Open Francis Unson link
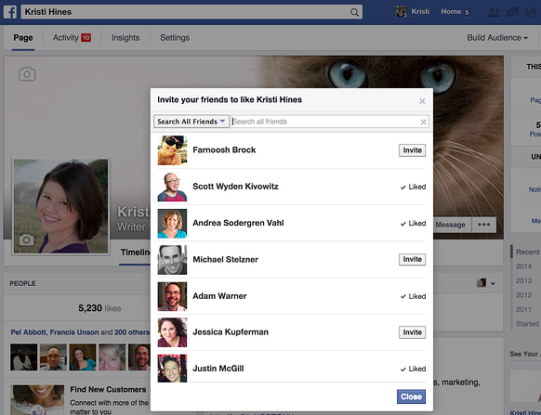The image size is (541, 415). (74, 332)
